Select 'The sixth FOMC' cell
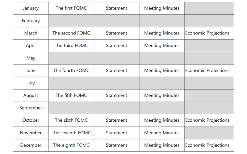Viewport: 247px width, 154px height. click(71, 120)
